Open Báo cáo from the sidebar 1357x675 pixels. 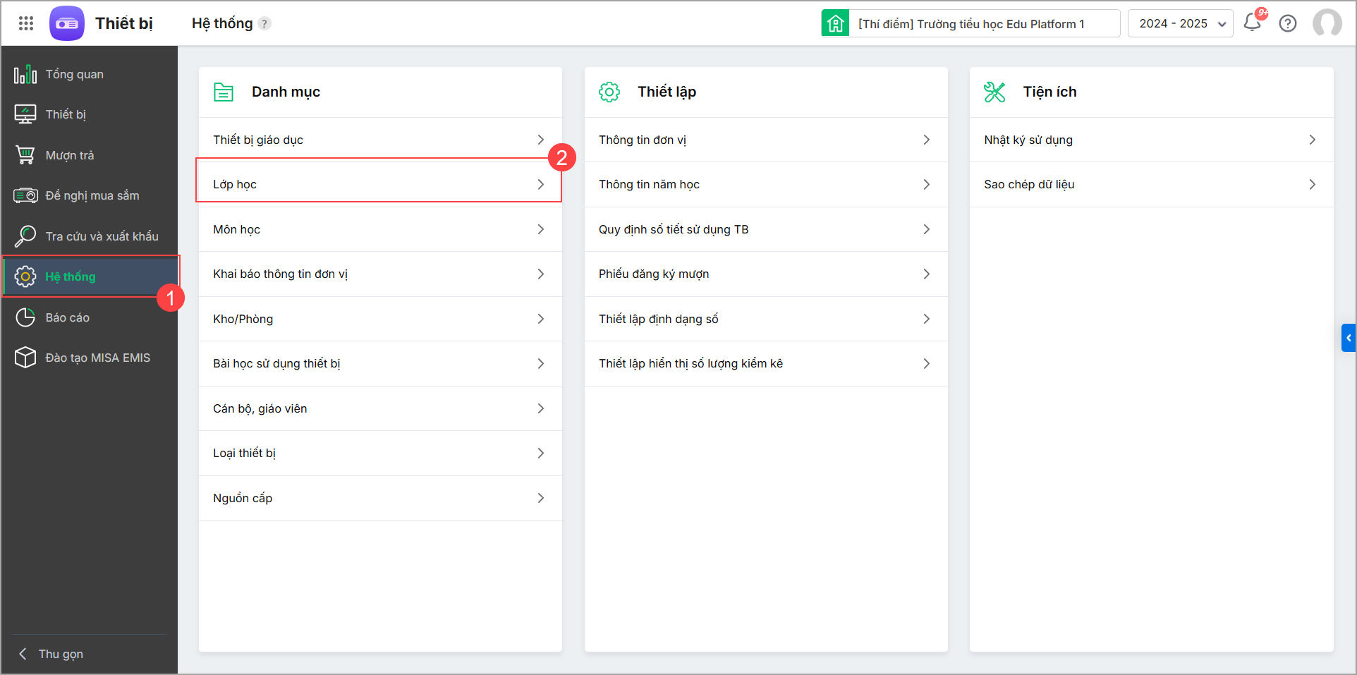click(67, 317)
